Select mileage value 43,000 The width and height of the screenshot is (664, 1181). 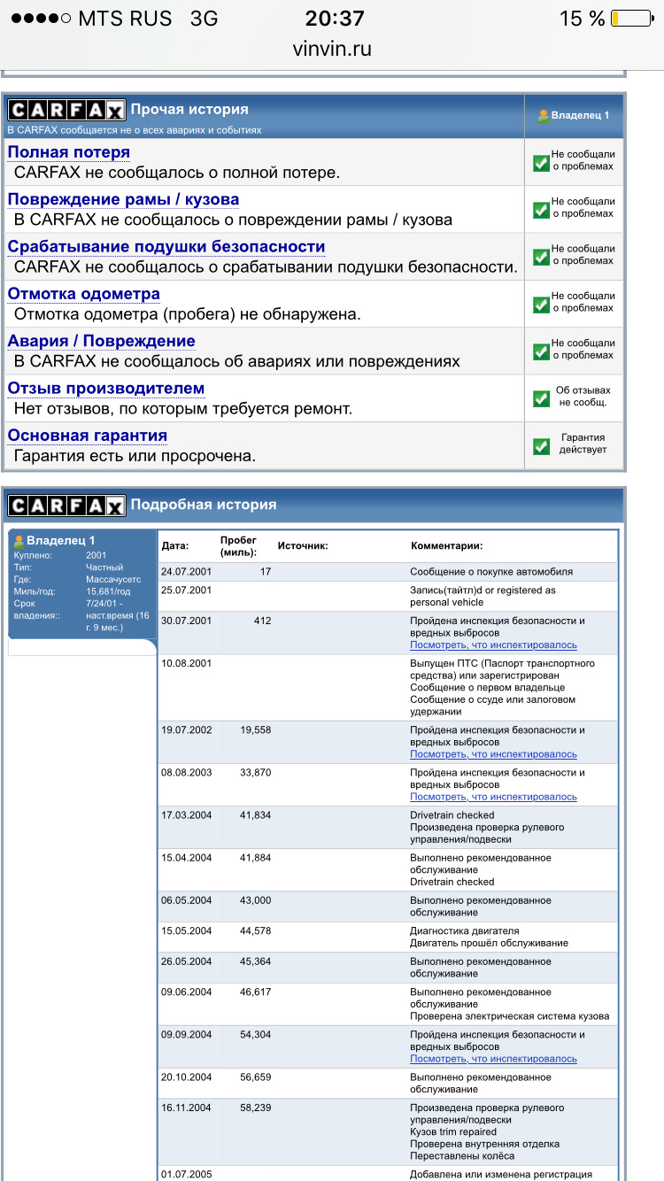click(255, 900)
